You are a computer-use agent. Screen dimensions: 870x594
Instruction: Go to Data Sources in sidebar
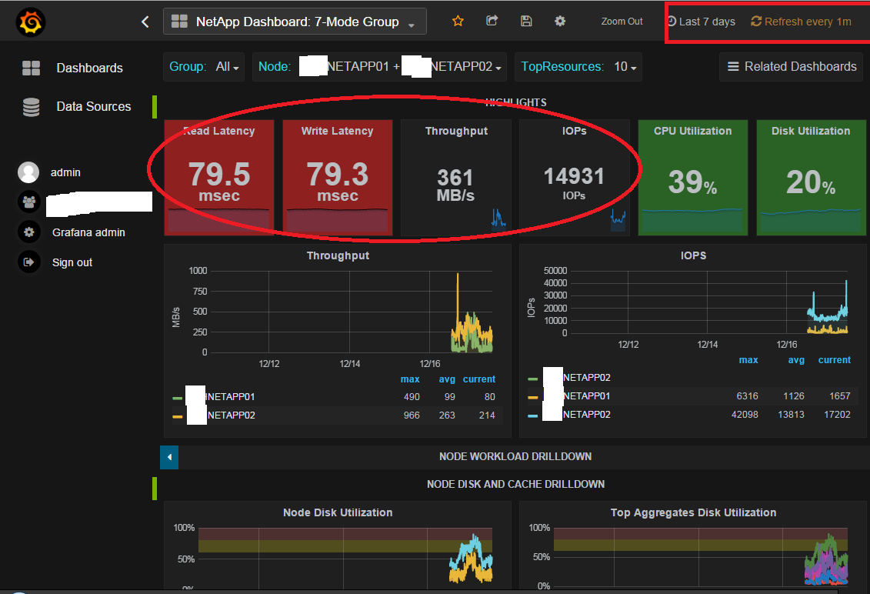click(93, 106)
